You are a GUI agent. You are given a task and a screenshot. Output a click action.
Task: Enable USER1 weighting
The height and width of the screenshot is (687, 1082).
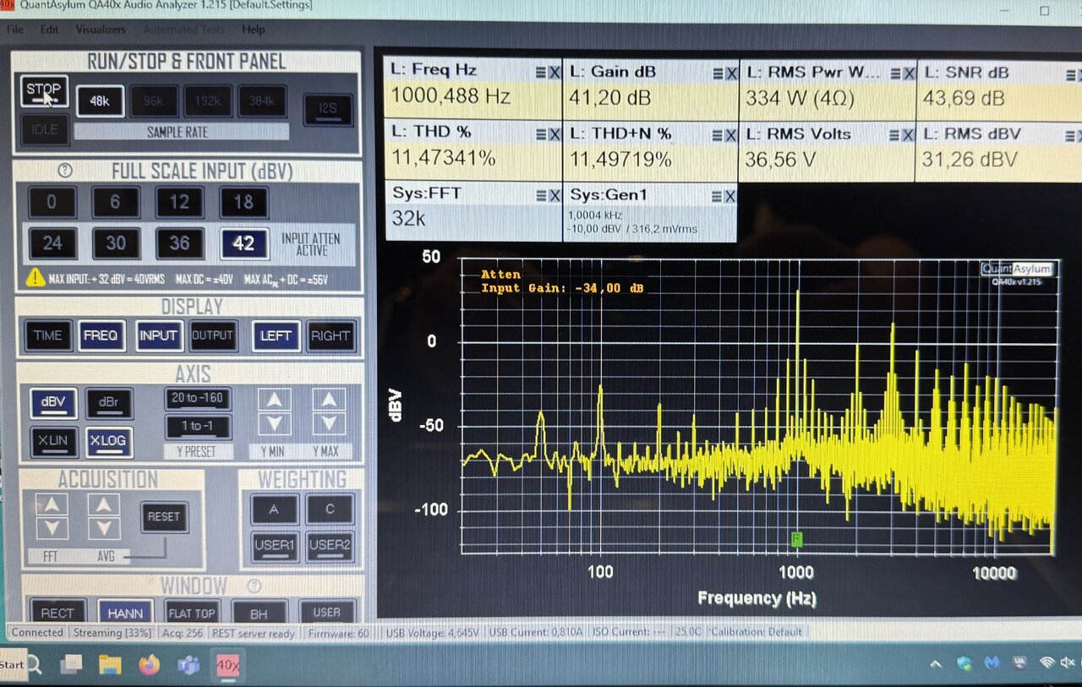[x=275, y=546]
